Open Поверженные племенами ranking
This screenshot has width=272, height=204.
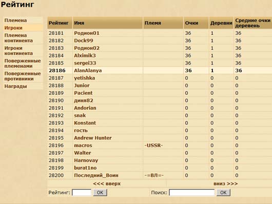pos(23,64)
